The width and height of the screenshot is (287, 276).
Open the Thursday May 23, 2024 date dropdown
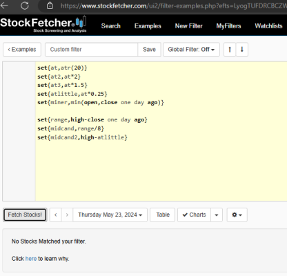pos(110,215)
